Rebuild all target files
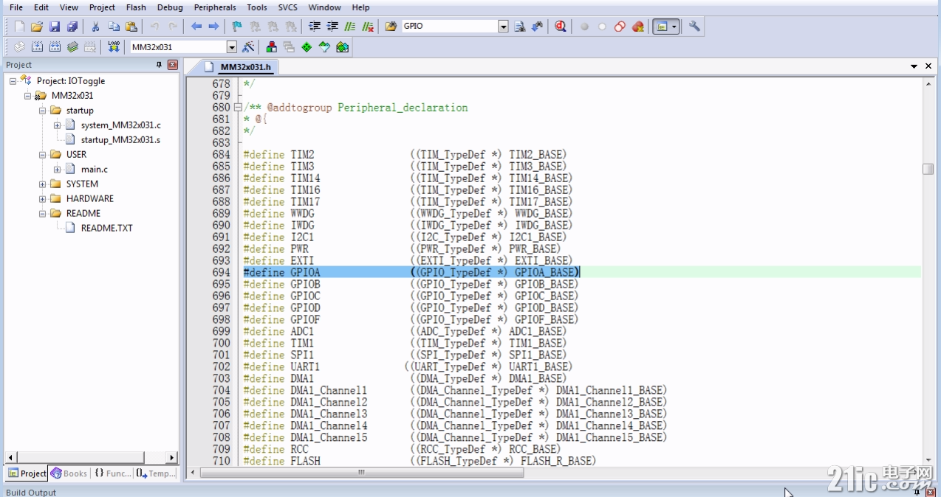941x497 pixels. click(x=55, y=47)
